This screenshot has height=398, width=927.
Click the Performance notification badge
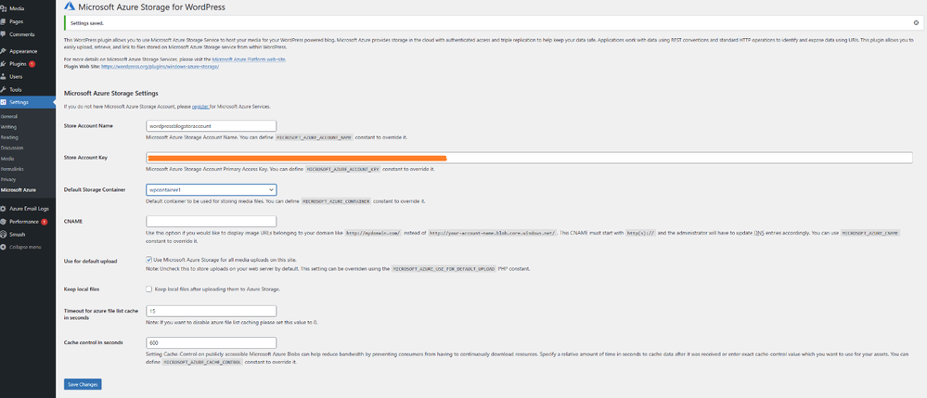[x=45, y=222]
